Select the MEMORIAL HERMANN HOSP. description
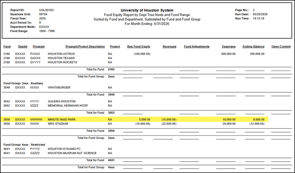The image size is (295, 173). (x=68, y=106)
